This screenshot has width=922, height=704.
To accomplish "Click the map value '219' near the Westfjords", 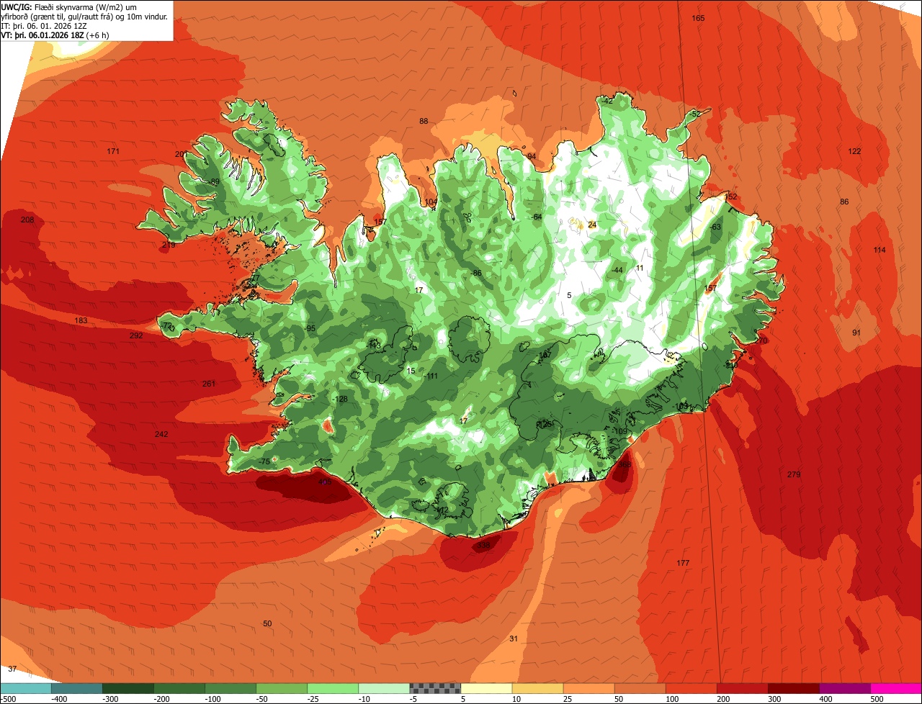I will [x=169, y=245].
